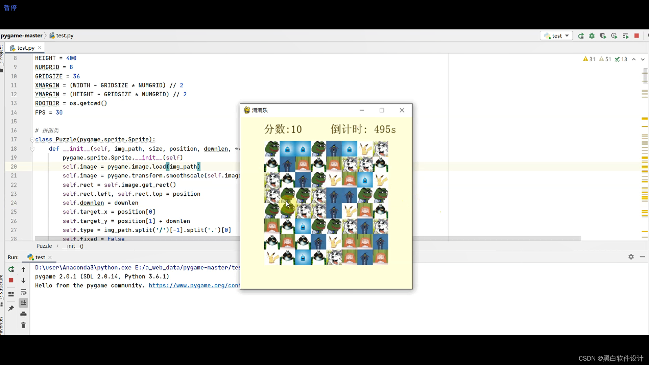The image size is (649, 365).
Task: Collapse the class Puzzle fold marker
Action: pyautogui.click(x=32, y=140)
